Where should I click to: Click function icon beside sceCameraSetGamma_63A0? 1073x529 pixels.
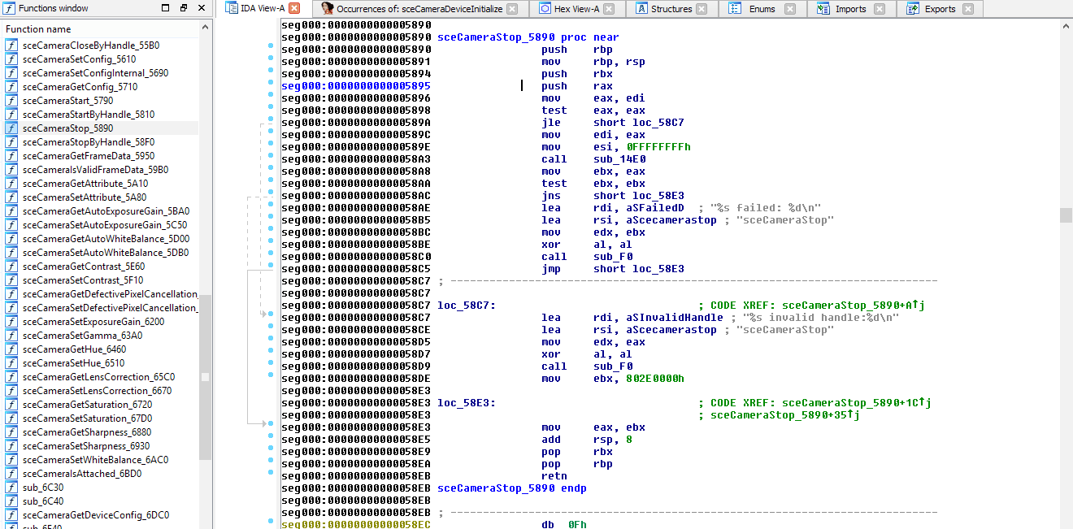click(11, 336)
